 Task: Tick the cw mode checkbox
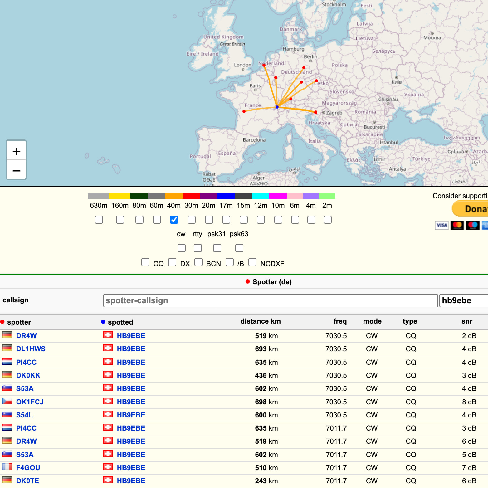(182, 248)
